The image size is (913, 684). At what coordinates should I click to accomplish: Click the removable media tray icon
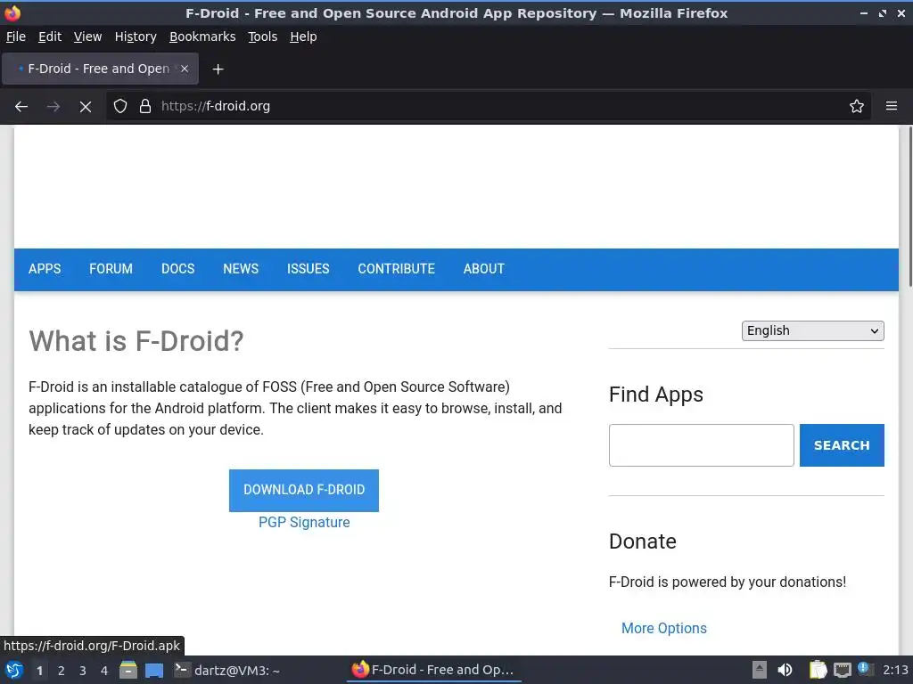pyautogui.click(x=760, y=670)
